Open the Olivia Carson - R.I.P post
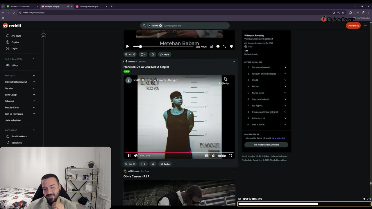 tap(136, 176)
